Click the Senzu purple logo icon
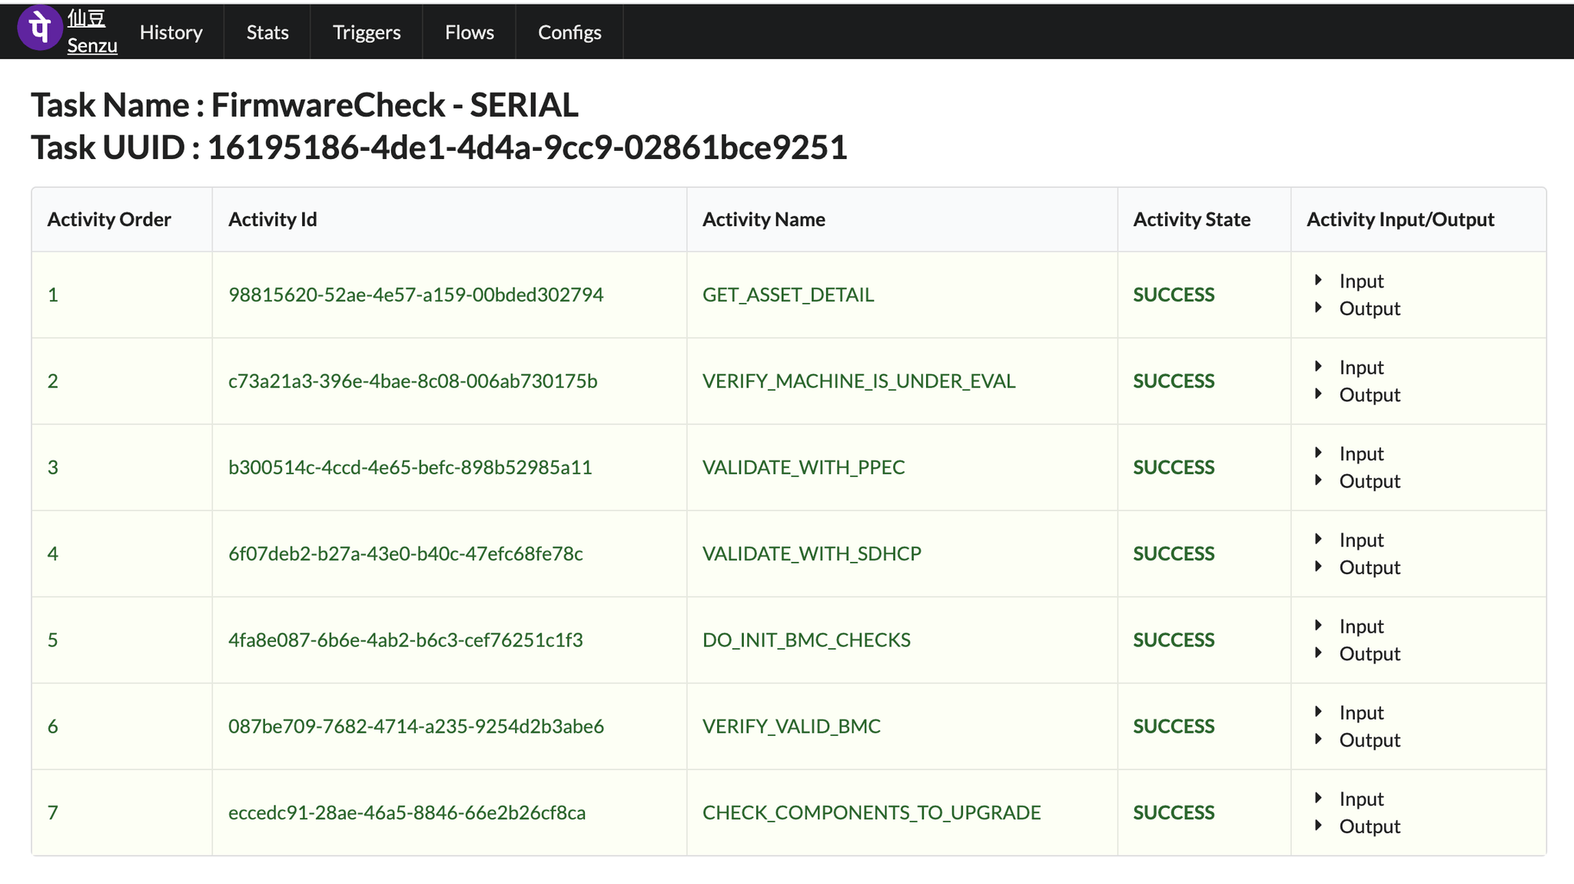The height and width of the screenshot is (884, 1574). click(x=39, y=29)
